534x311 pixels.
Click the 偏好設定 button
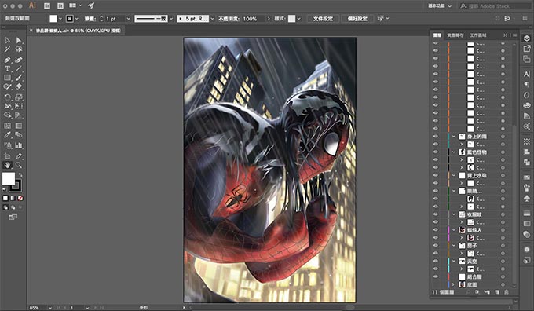(x=357, y=19)
